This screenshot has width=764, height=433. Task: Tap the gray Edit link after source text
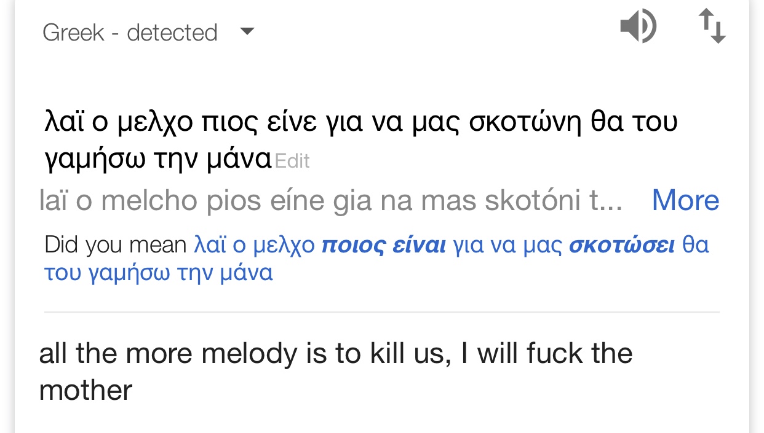(292, 161)
